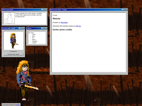Click My Pages root in Explore tree
The height and width of the screenshot is (106, 142).
point(31,33)
